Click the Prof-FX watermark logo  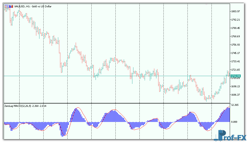coord(230,135)
